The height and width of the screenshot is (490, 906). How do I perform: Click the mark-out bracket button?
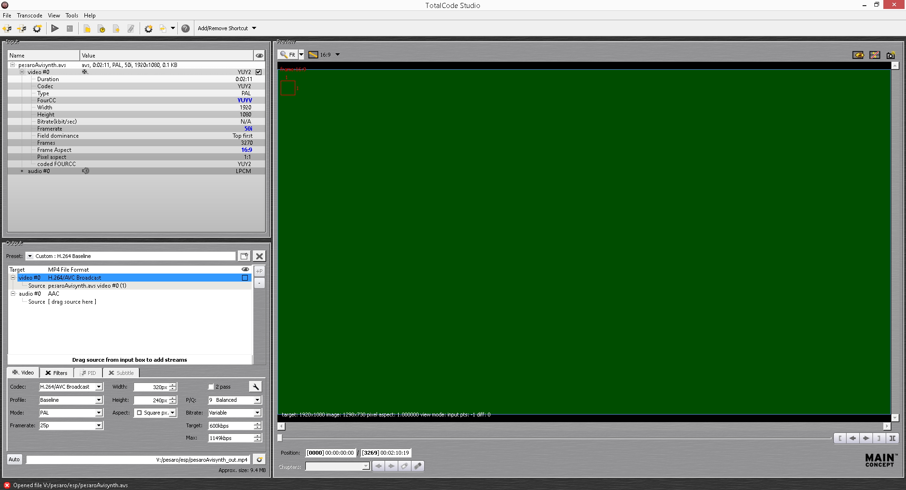click(x=879, y=438)
